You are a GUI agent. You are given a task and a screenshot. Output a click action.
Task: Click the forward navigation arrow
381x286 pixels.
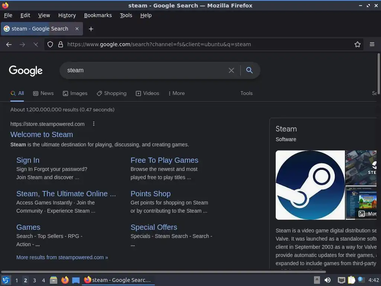pyautogui.click(x=22, y=45)
